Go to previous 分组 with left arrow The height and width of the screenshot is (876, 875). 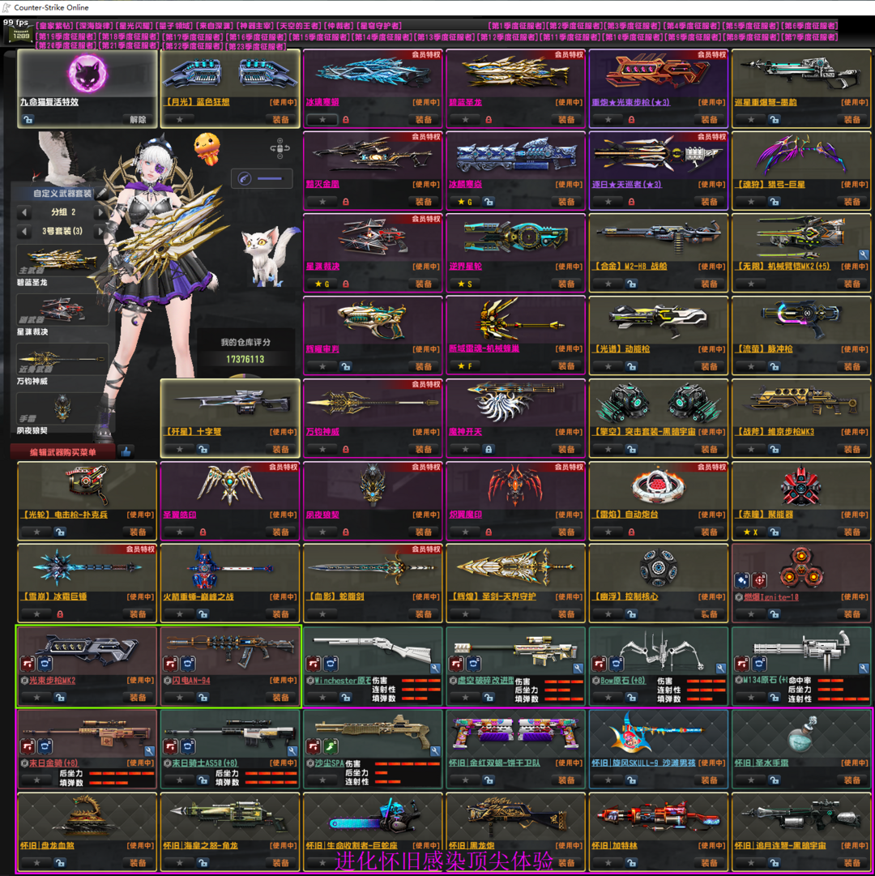pos(25,212)
